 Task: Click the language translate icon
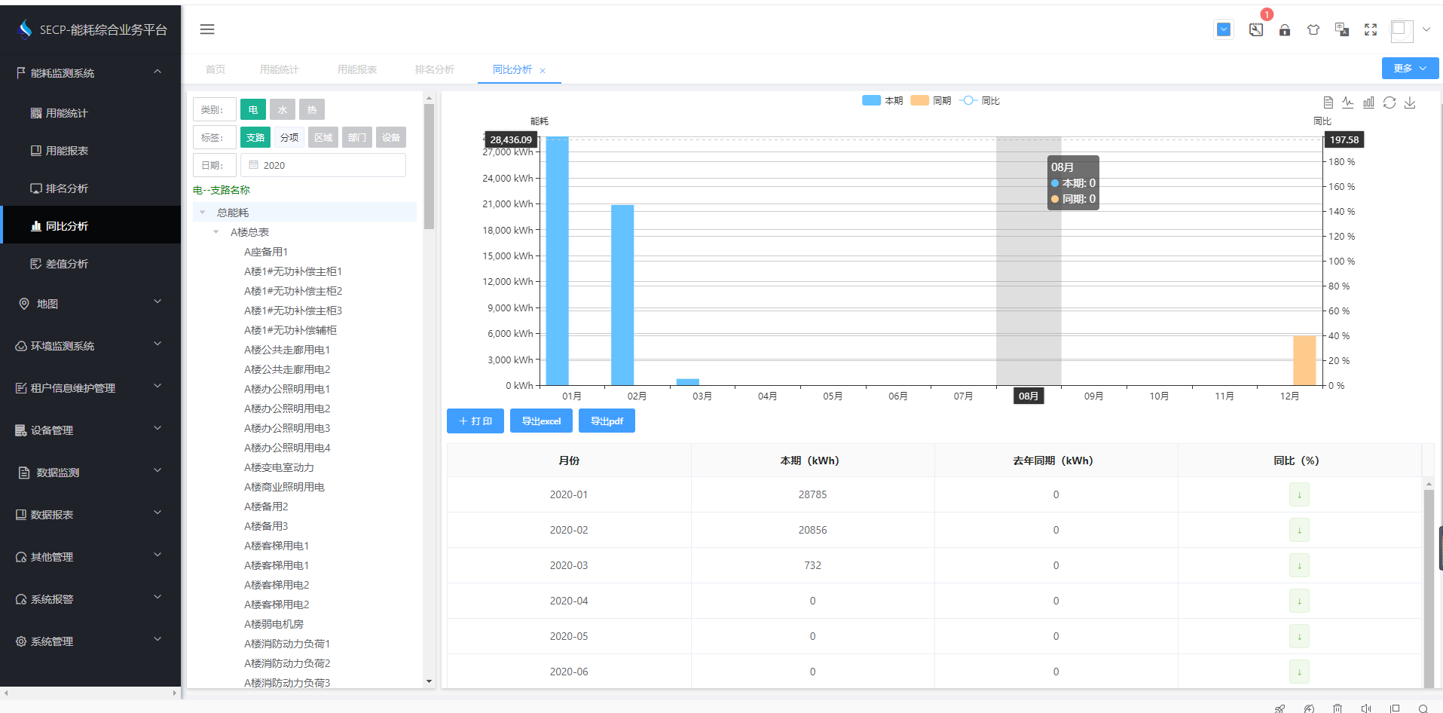coord(1342,29)
